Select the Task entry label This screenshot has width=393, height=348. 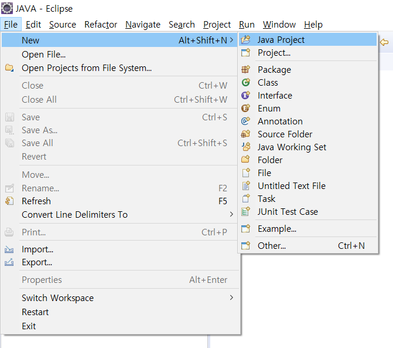[x=266, y=198]
